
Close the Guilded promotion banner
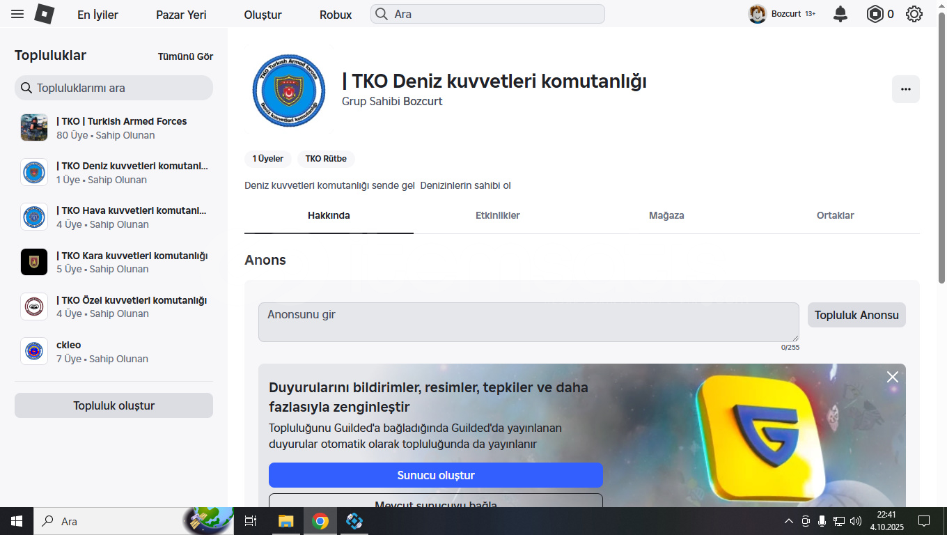892,377
